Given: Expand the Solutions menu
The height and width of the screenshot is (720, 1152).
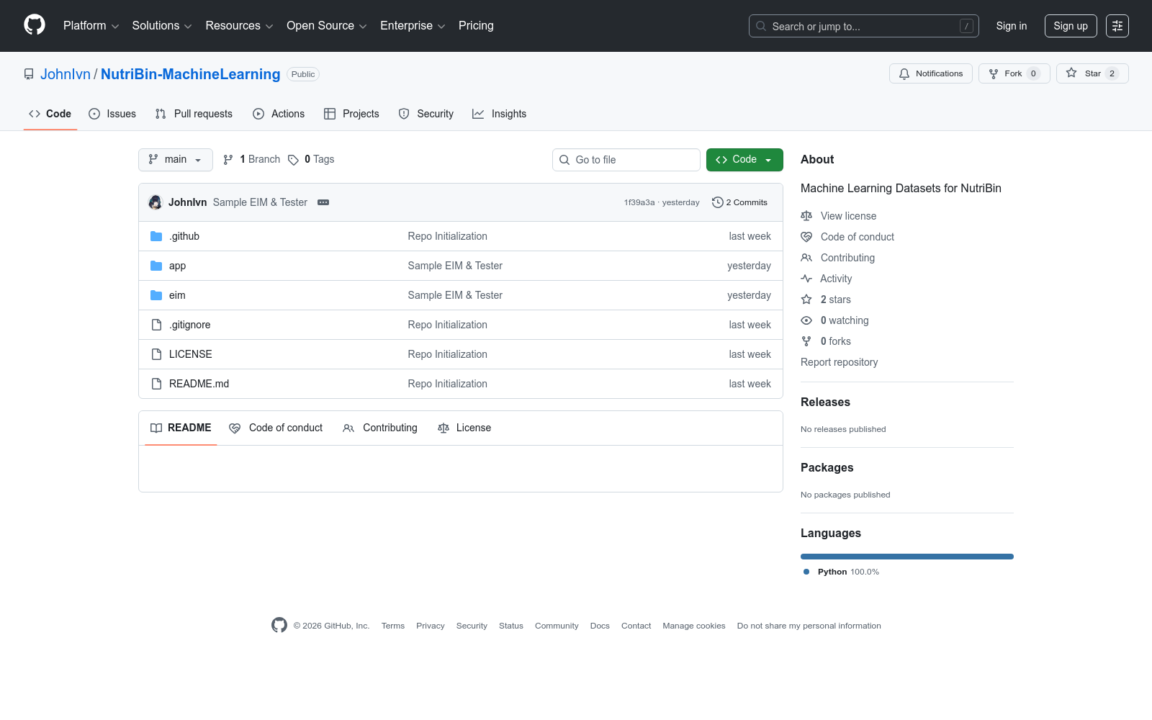Looking at the screenshot, I should pyautogui.click(x=162, y=26).
